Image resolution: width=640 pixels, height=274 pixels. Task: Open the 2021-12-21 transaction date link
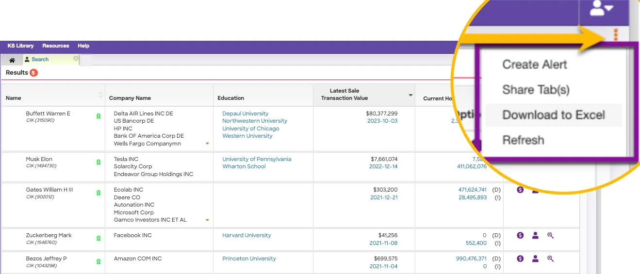pyautogui.click(x=383, y=197)
